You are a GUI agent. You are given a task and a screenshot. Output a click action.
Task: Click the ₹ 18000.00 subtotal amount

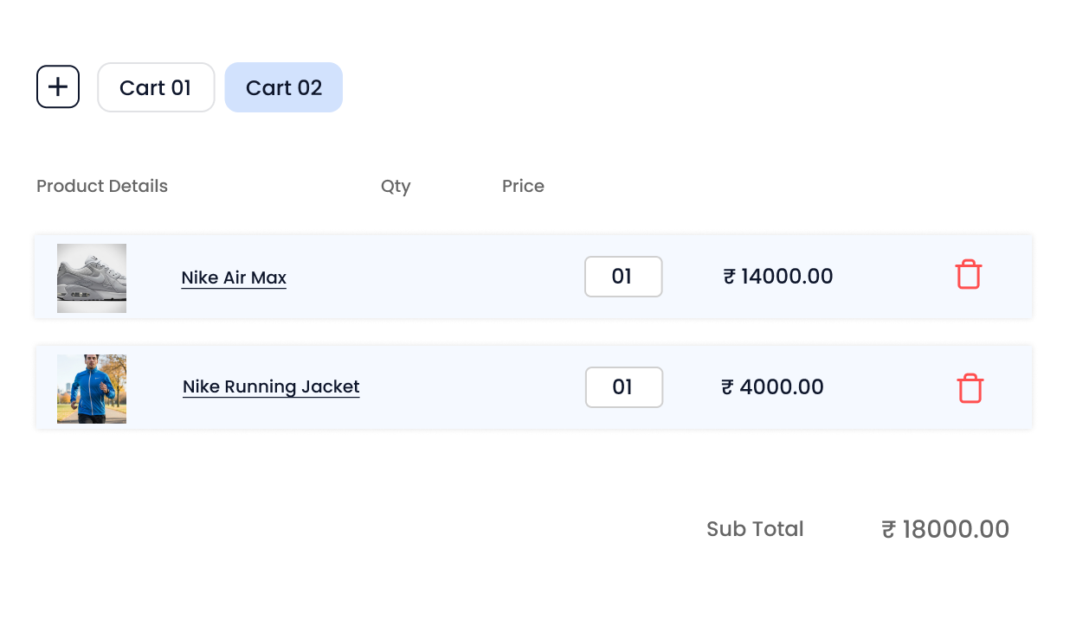945,529
